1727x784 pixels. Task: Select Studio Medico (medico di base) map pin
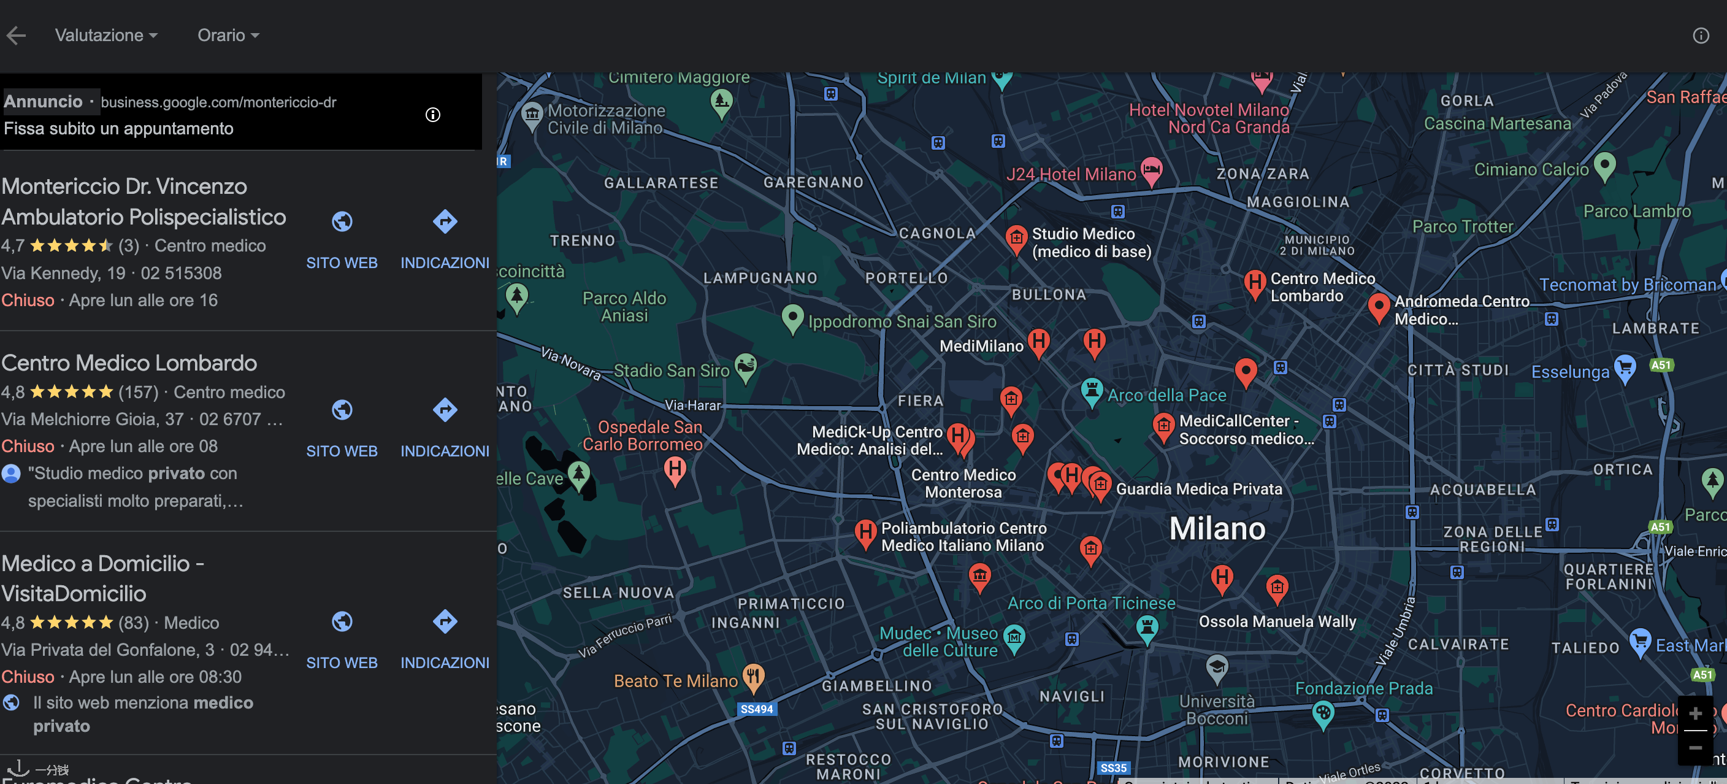click(x=1016, y=239)
